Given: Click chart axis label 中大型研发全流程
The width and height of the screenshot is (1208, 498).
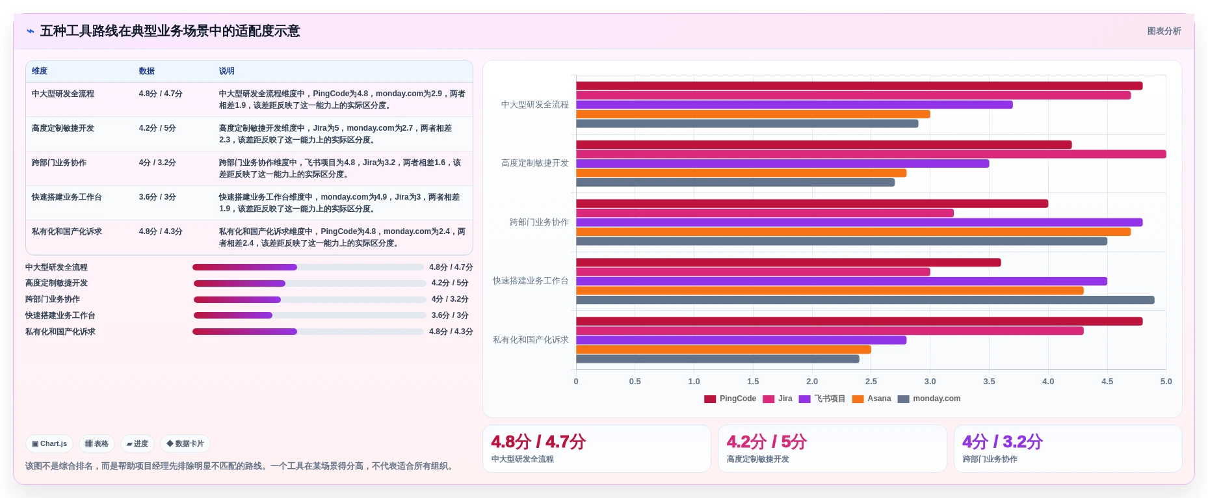Looking at the screenshot, I should pos(535,105).
